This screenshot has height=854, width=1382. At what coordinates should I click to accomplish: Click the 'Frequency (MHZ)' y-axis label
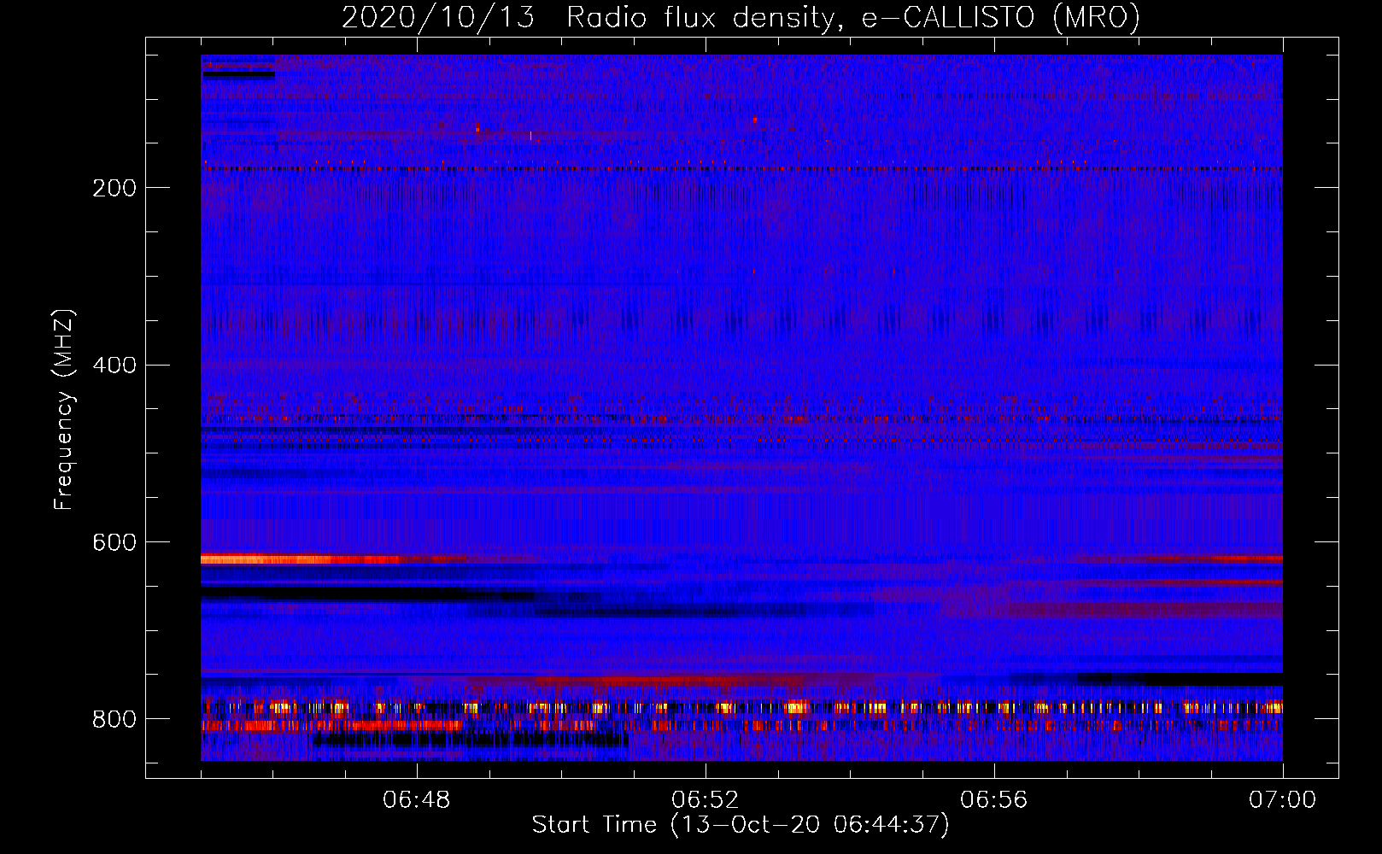pos(64,410)
